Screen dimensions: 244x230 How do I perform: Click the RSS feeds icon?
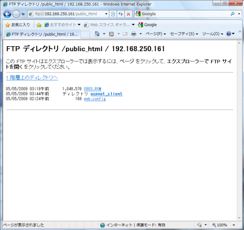(x=112, y=34)
